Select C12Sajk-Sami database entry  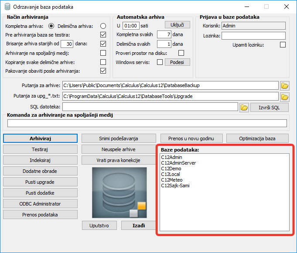(x=175, y=186)
